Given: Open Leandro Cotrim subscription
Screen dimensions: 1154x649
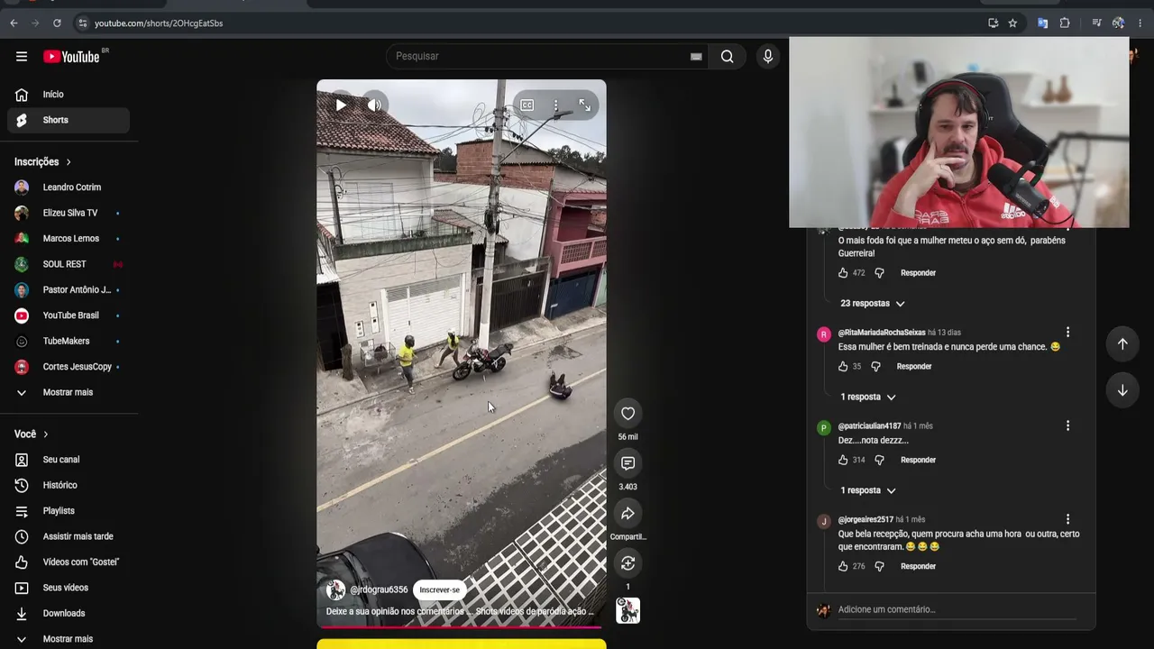Looking at the screenshot, I should coord(69,187).
